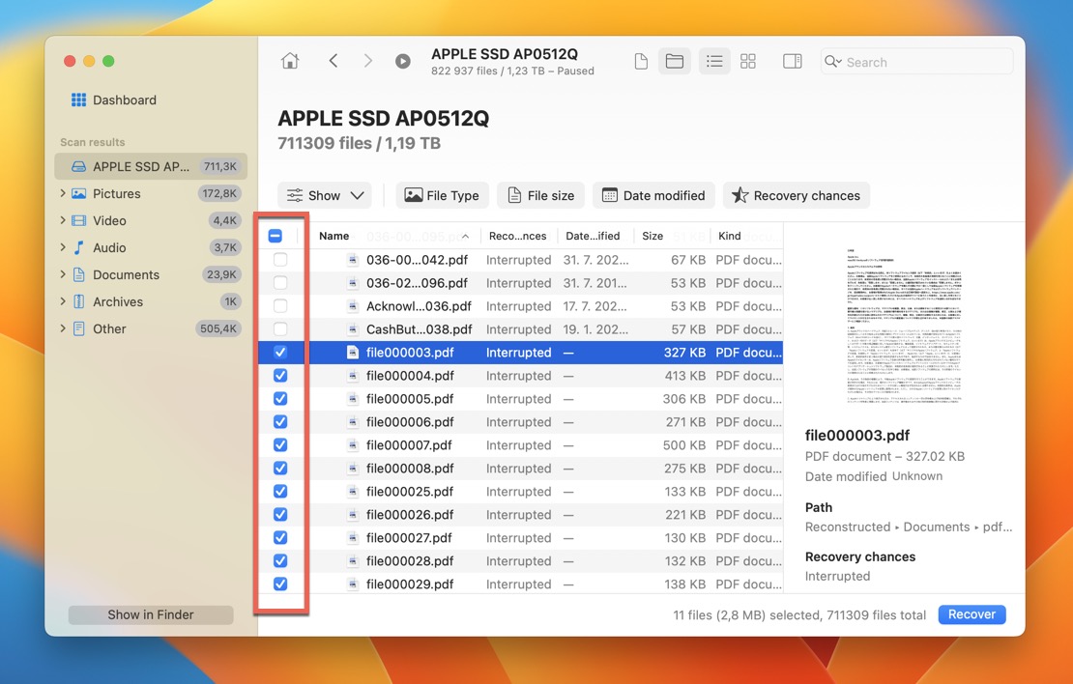This screenshot has height=684, width=1073.
Task: Uncheck the box for file000008.pdf
Action: (280, 468)
